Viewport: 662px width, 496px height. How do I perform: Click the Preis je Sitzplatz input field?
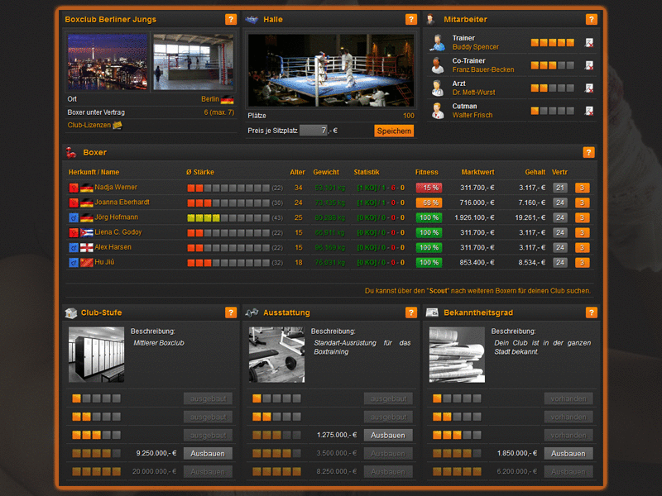pos(314,131)
